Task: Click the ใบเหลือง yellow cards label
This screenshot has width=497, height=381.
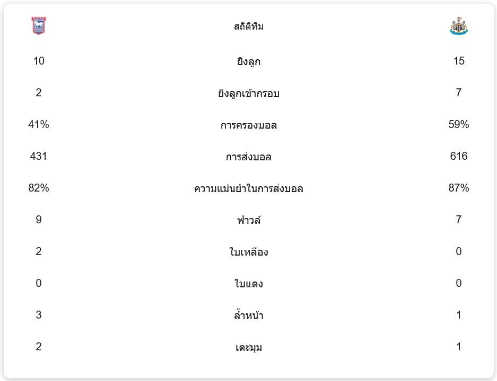Action: pyautogui.click(x=248, y=252)
